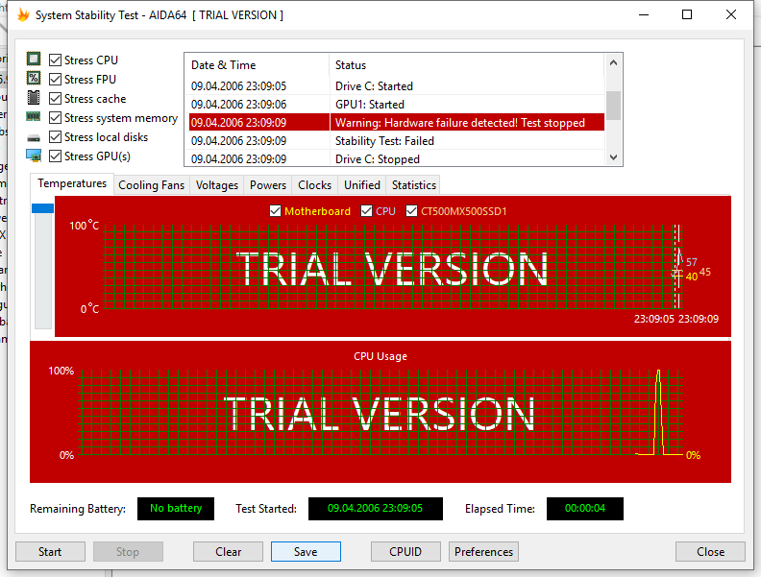761x577 pixels.
Task: Uncheck the Stress CPU checkbox
Action: tap(56, 60)
